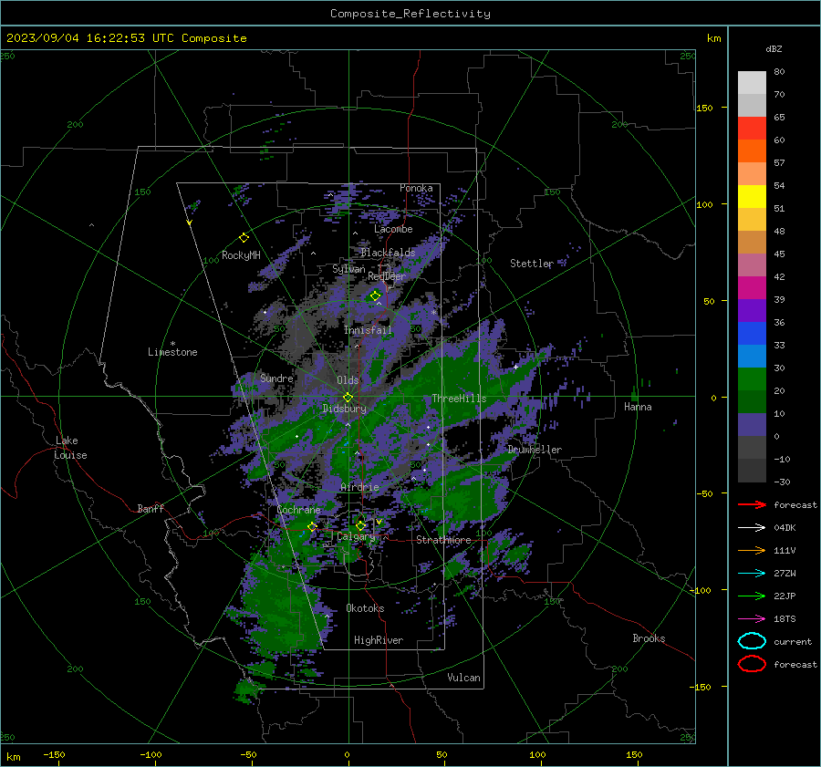Select the 30 dBZ light blue swatch
Screen dimensions: 821x767
pyautogui.click(x=752, y=356)
